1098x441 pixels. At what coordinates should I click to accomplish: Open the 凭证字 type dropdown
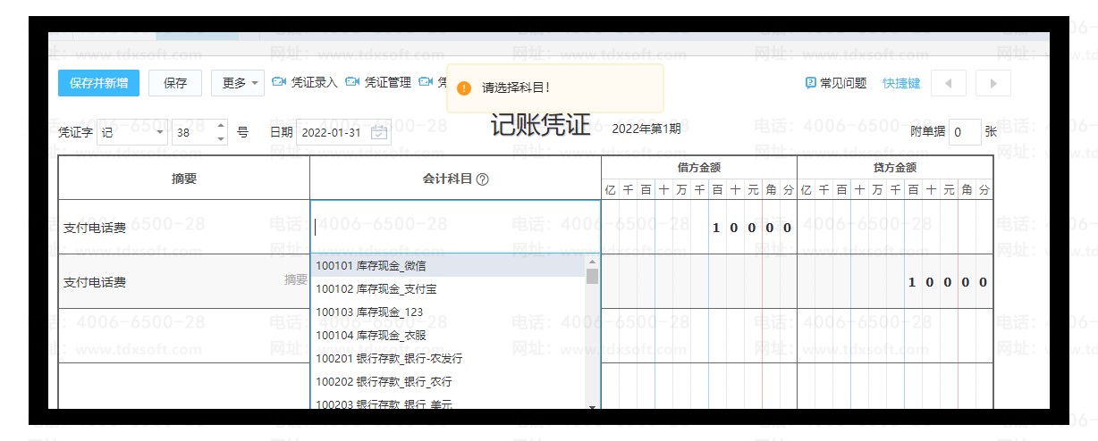pos(160,132)
